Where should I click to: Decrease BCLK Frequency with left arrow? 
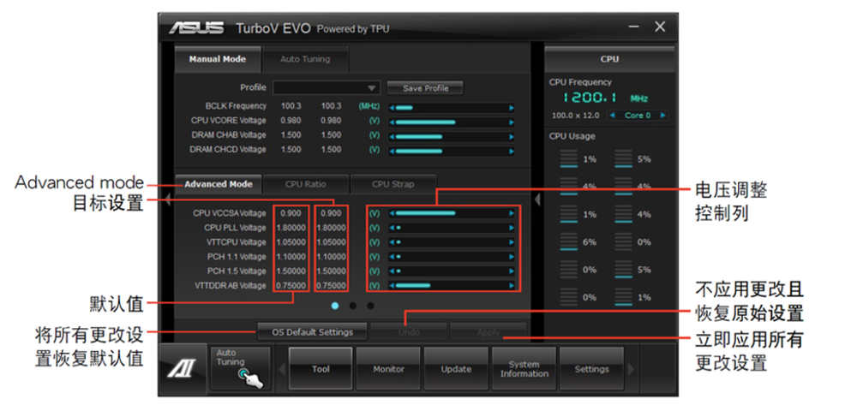pos(392,108)
